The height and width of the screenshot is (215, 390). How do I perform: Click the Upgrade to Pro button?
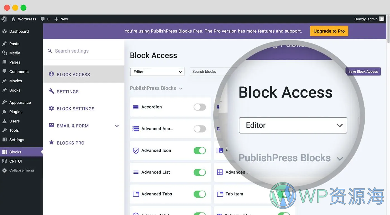[329, 31]
